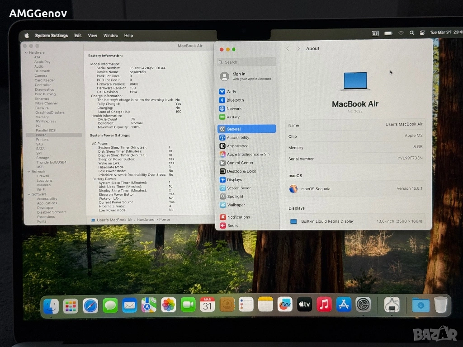Select Storage in the Hardware list

[43, 158]
